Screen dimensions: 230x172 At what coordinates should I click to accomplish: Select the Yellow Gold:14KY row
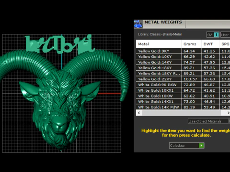click(x=183, y=62)
